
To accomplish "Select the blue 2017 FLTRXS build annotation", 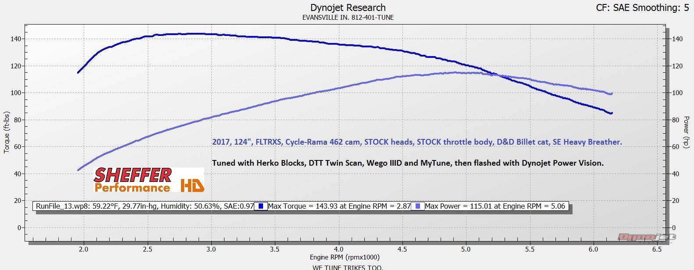I will pyautogui.click(x=417, y=142).
